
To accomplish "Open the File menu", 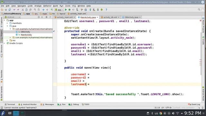I will [2, 6].
